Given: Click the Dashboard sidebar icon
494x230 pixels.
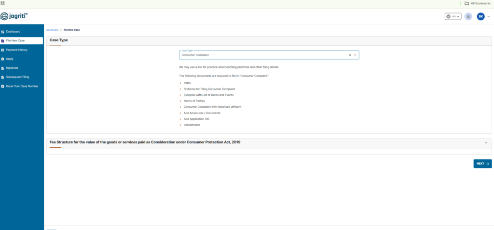Looking at the screenshot, I should coord(2,32).
